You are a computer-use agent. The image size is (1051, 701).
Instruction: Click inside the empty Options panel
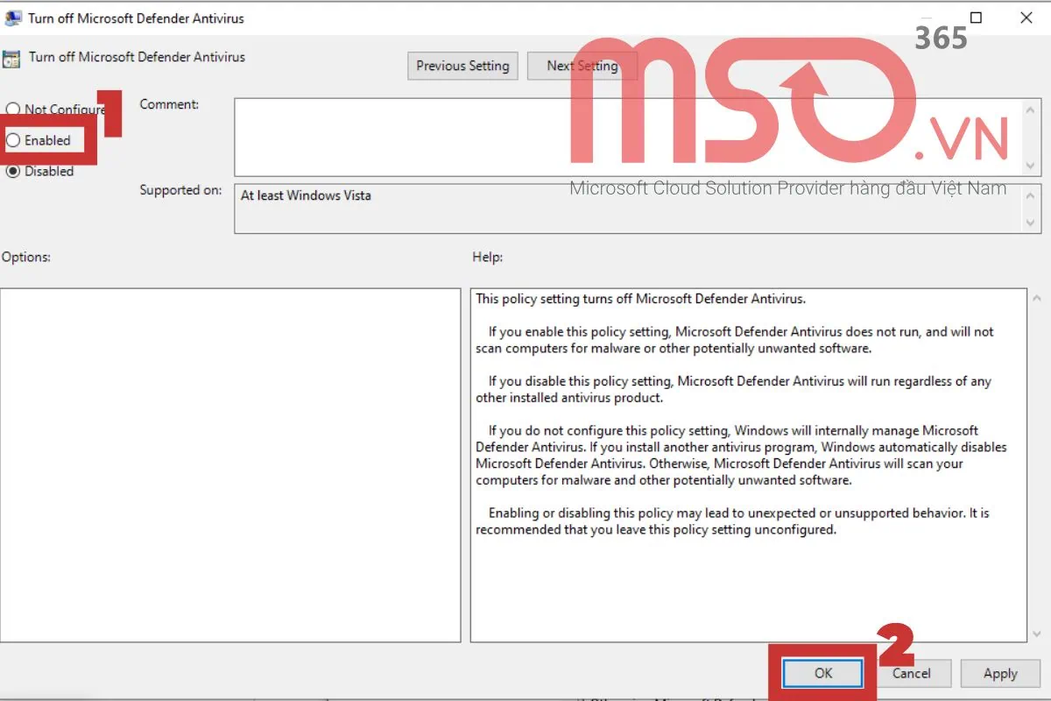[x=230, y=463]
